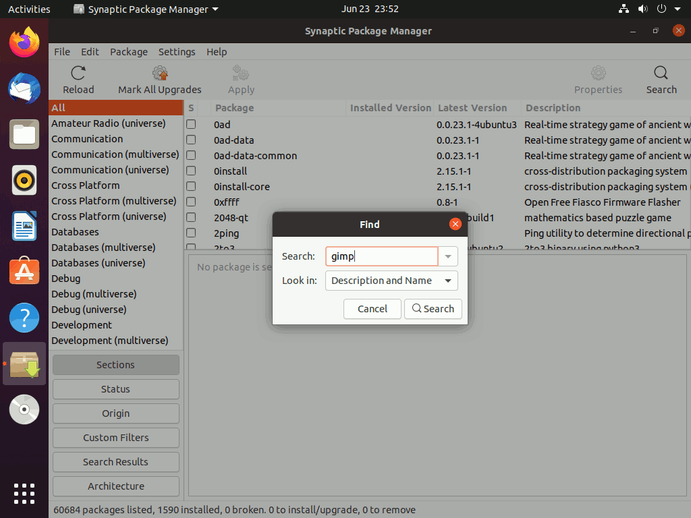Toggle the checkbox for 2ping
The image size is (691, 518).
[x=191, y=233]
